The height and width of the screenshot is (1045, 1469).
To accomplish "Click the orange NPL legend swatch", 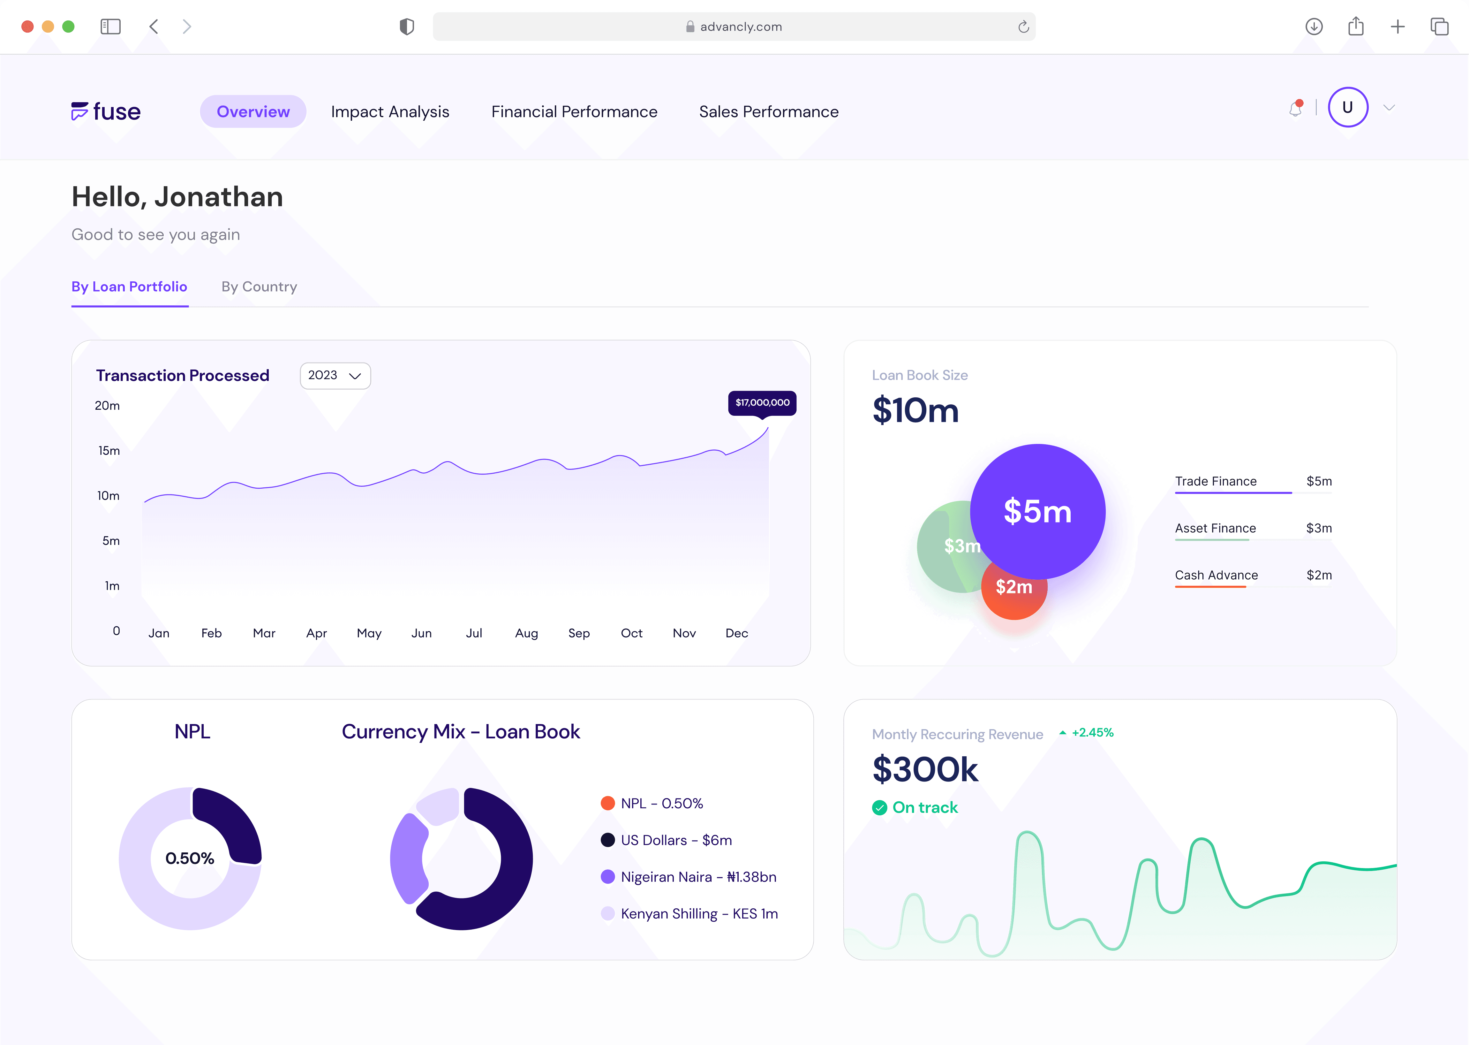I will coord(607,803).
